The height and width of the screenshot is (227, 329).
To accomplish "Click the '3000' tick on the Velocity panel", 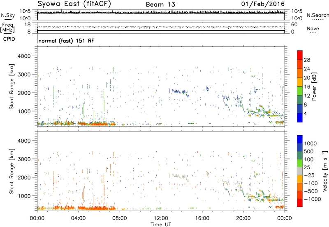I will 24,159.
